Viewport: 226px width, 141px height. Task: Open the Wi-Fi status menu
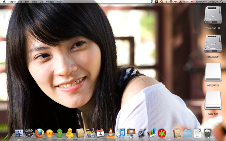(x=171, y=2)
